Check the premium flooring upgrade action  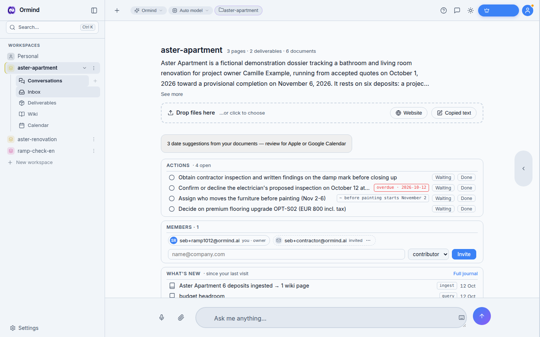point(172,209)
